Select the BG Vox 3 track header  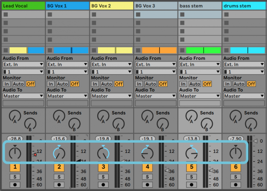pos(156,6)
